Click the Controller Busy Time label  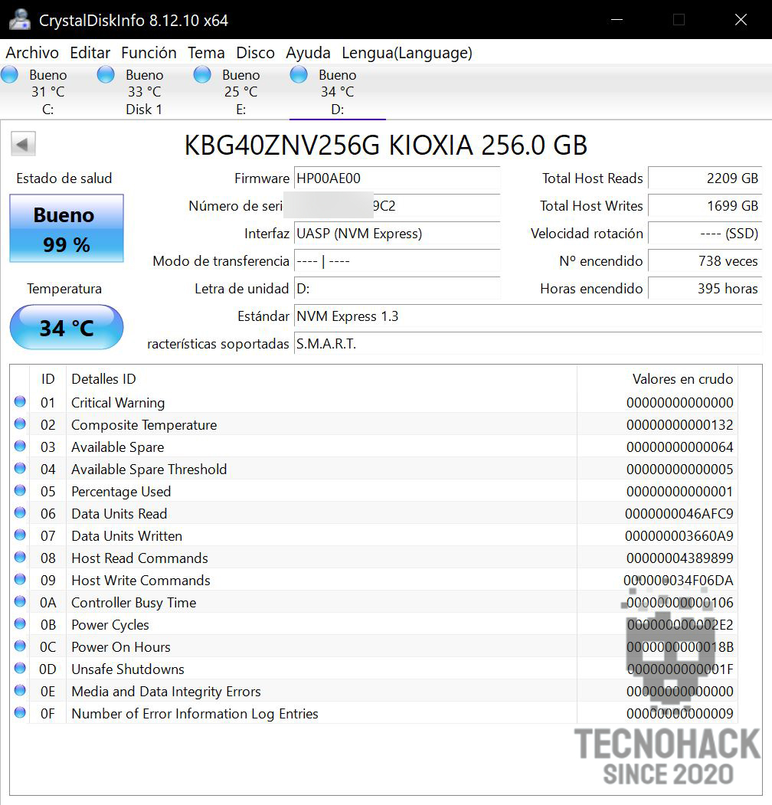(x=133, y=603)
